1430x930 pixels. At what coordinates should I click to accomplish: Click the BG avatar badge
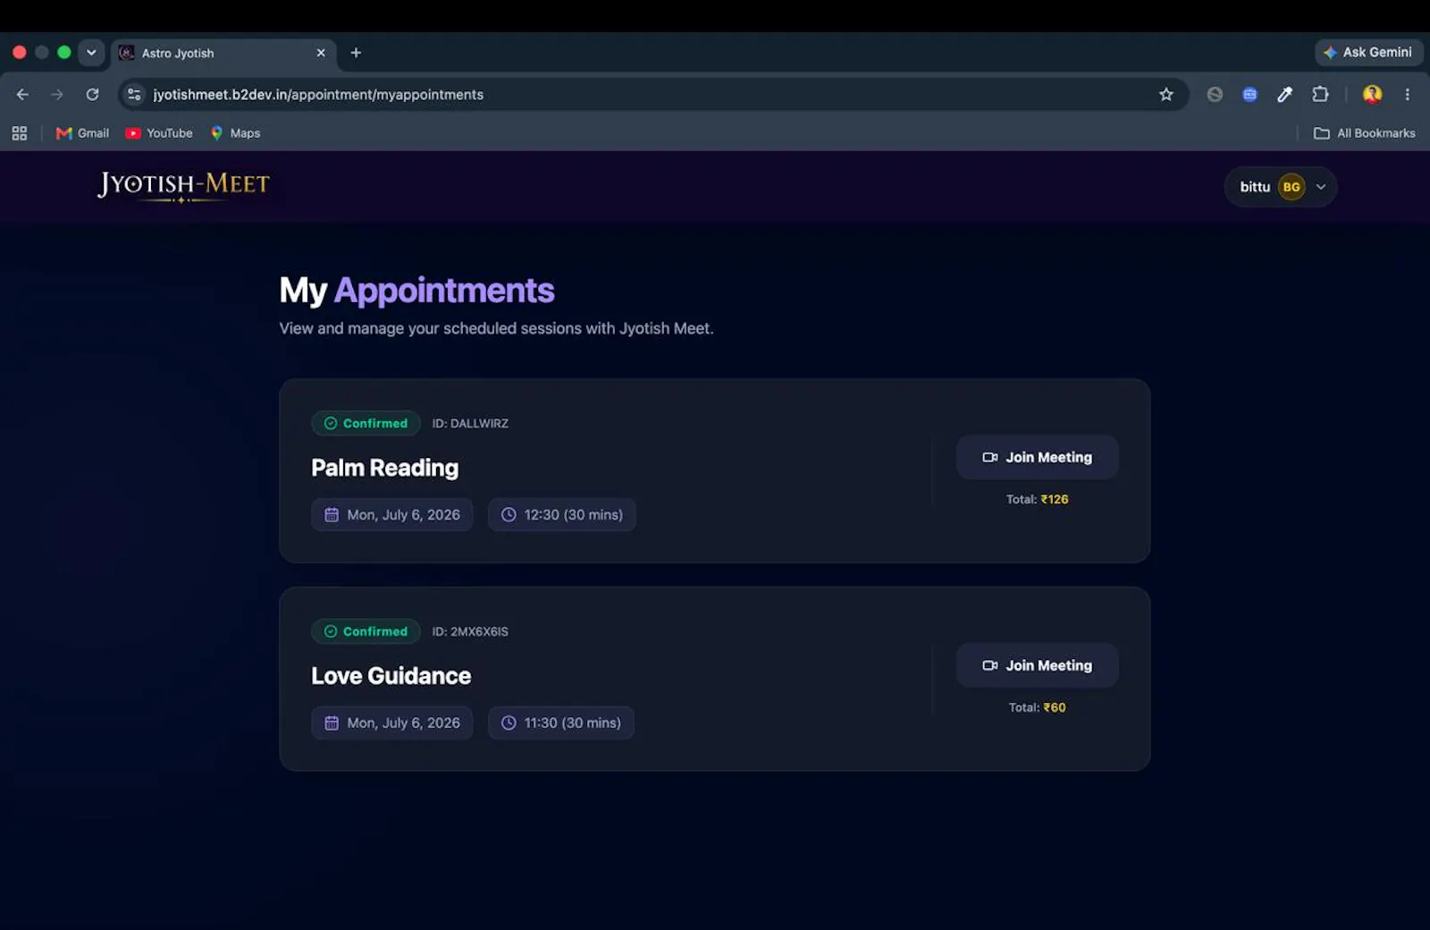click(x=1291, y=187)
